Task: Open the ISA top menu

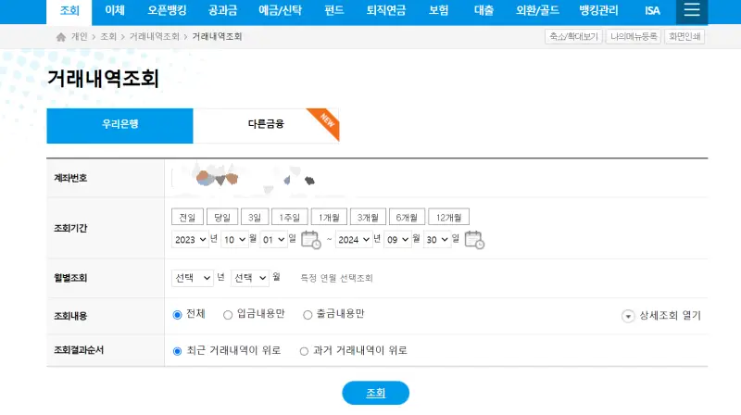Action: [652, 11]
